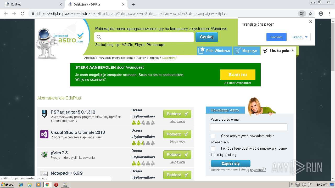Click the PSPad editor app icon
This screenshot has height=188, width=335.
[44, 114]
